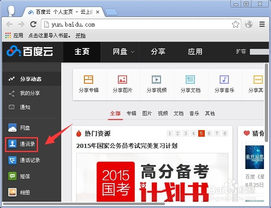Viewport: 271px width, 208px height.
Task: Open the 应用 apps bookmark icon
Action: tap(8, 35)
